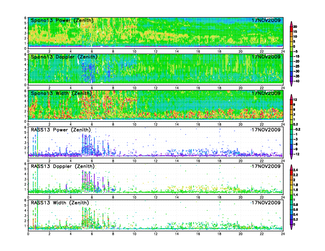
Task: Click hour 12 tick below the RASS13 Width plot
Action: pos(156,234)
